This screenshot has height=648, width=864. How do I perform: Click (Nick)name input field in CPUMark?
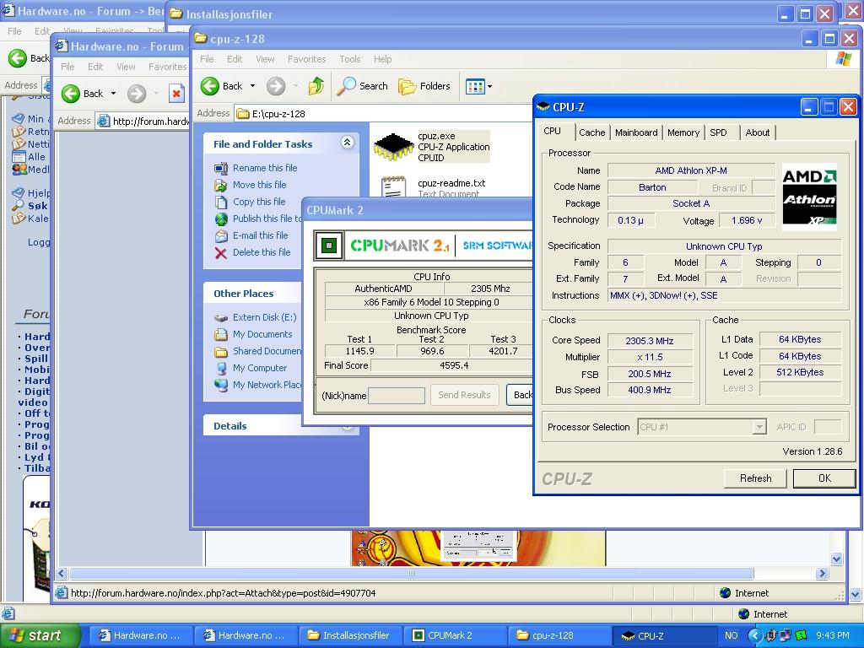click(397, 395)
